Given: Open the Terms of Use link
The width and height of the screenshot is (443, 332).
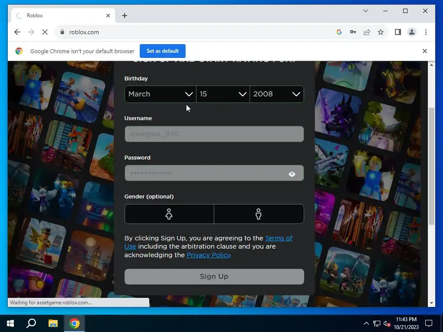Looking at the screenshot, I should pos(279,238).
